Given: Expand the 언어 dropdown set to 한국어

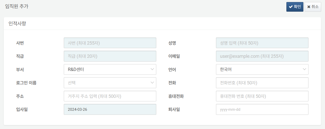Looking at the screenshot, I should [x=262, y=69].
